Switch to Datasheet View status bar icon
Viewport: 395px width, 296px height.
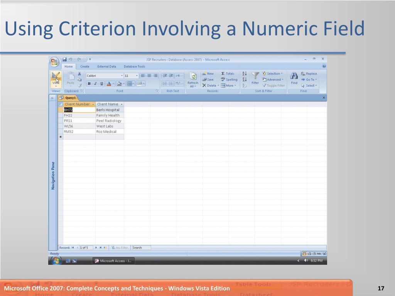[304, 254]
